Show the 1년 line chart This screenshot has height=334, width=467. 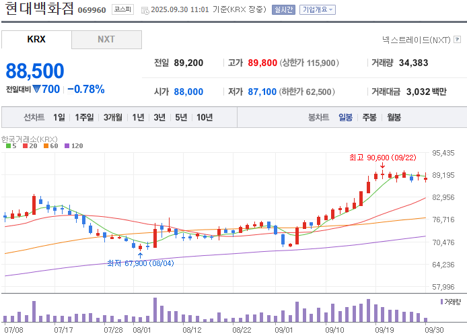(138, 117)
